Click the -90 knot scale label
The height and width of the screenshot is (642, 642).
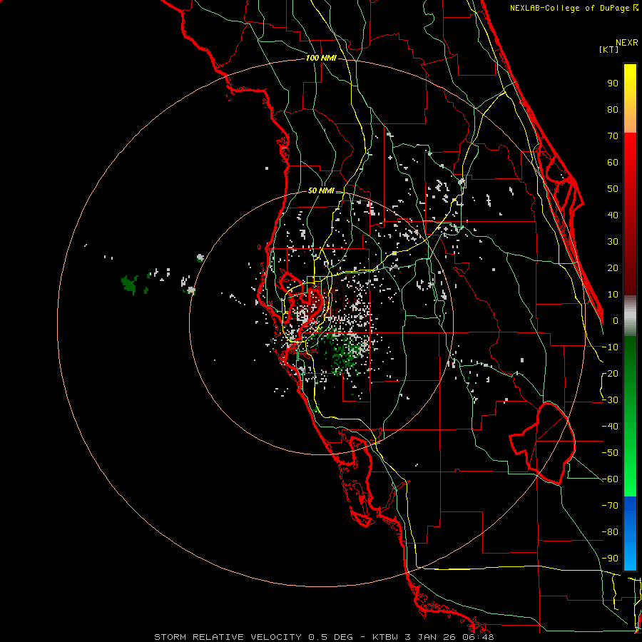[x=611, y=559]
